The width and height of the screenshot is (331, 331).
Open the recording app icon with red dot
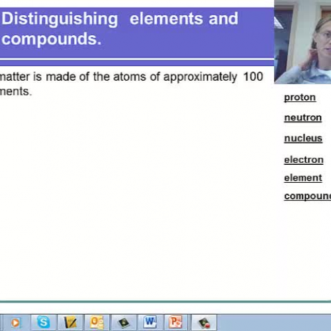point(204,322)
